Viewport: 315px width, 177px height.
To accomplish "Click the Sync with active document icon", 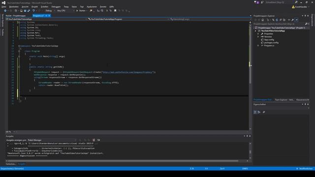I will point(273,20).
